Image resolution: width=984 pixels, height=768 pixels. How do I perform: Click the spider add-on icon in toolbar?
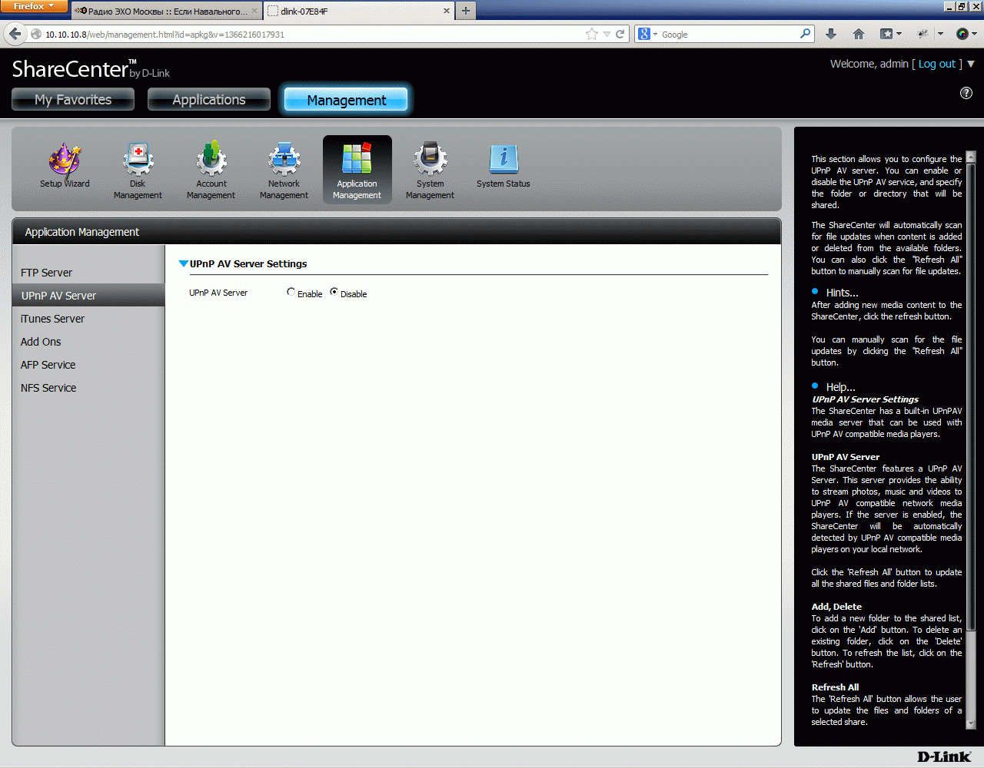(924, 34)
